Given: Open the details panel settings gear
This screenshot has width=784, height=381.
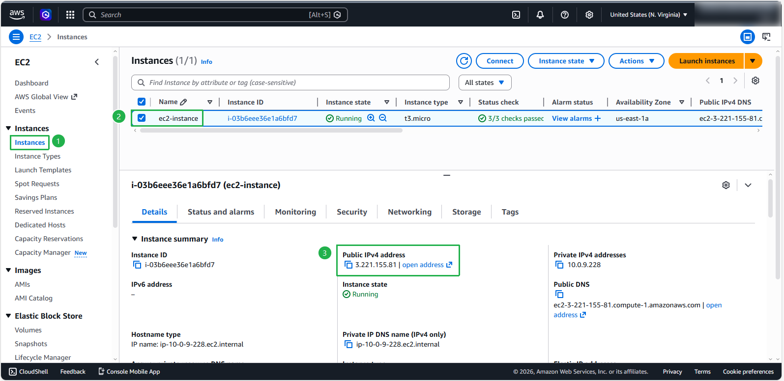Looking at the screenshot, I should (726, 185).
